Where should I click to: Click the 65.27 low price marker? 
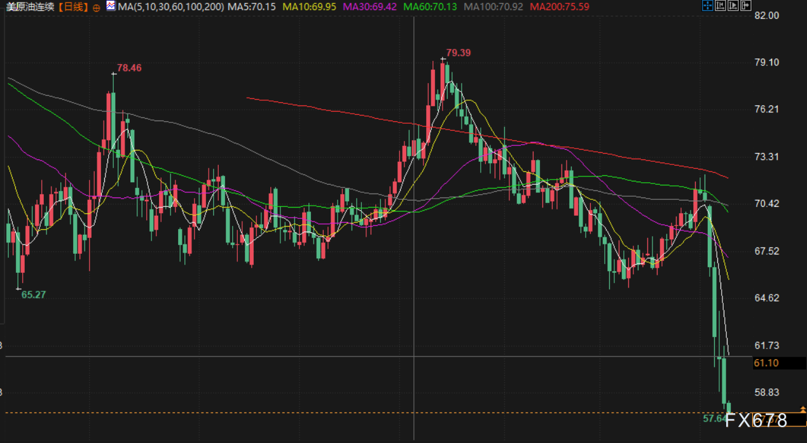[x=34, y=294]
